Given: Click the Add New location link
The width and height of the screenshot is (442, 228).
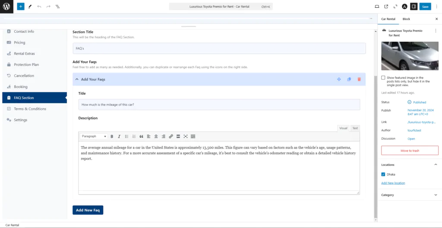Looking at the screenshot, I should (x=393, y=183).
